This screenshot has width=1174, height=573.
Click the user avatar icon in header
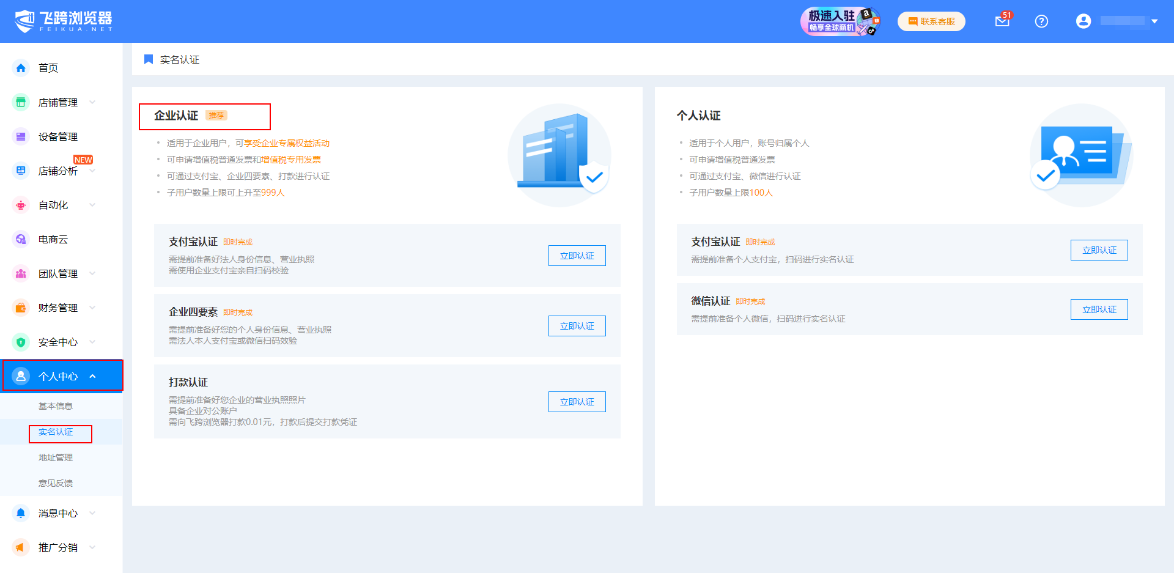tap(1083, 21)
